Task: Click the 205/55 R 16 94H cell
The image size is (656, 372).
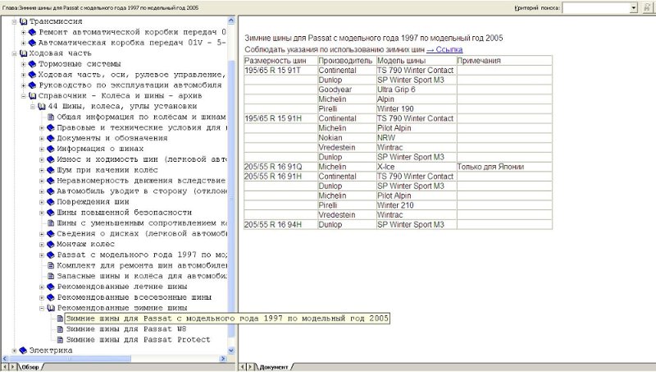Action: 280,224
